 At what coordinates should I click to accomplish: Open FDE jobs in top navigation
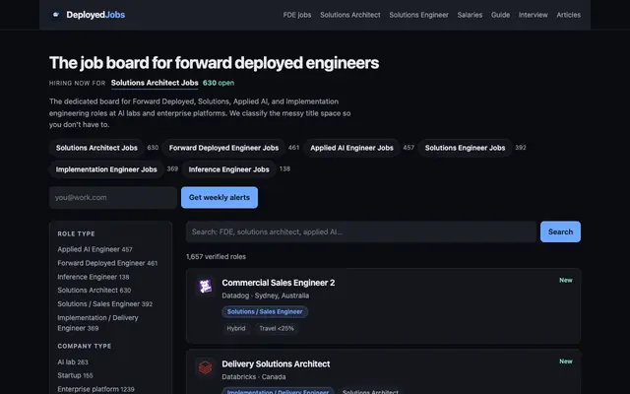coord(297,15)
